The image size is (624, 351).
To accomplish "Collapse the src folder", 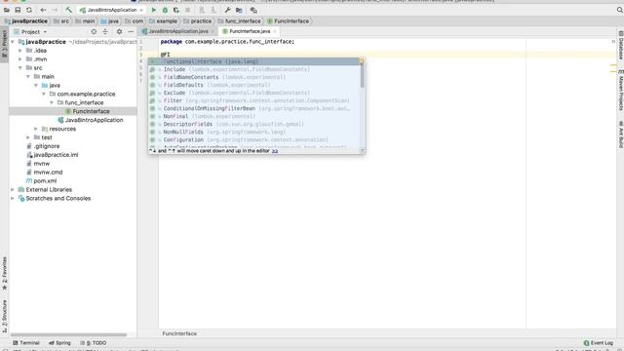I will point(20,68).
